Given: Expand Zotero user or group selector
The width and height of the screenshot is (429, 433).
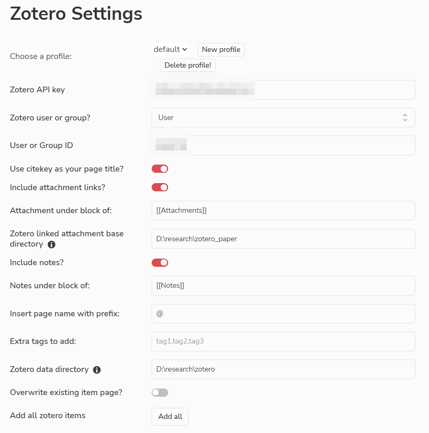Looking at the screenshot, I should tap(283, 118).
